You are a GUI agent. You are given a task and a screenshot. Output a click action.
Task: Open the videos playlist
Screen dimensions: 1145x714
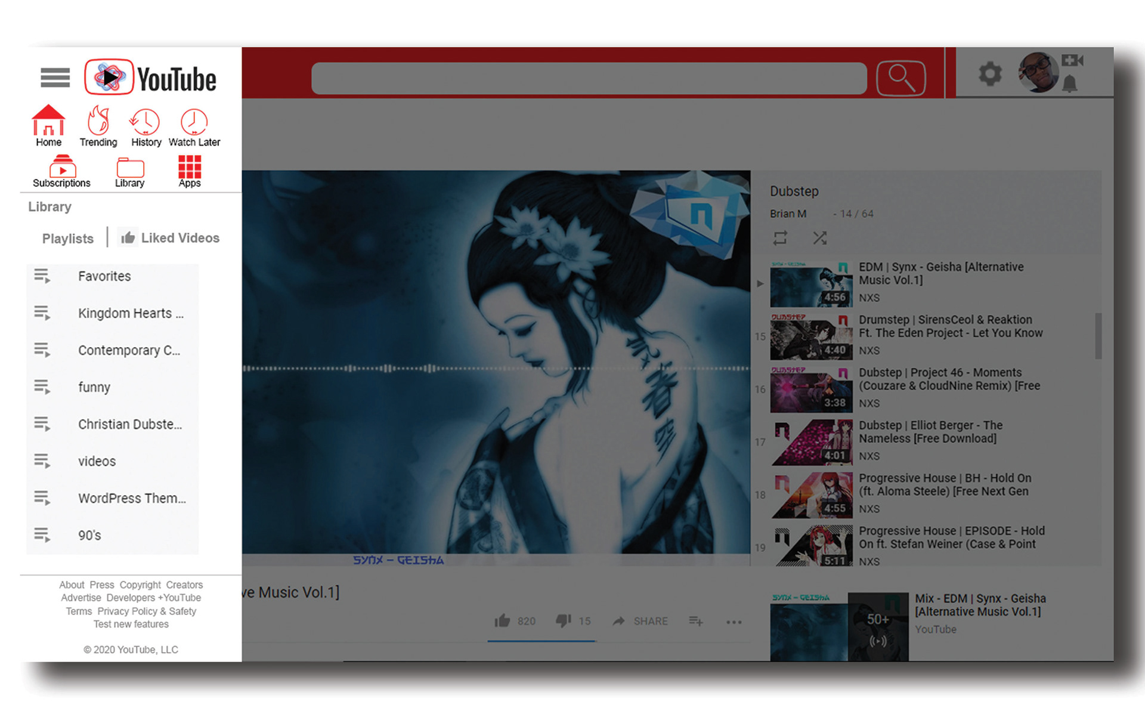pyautogui.click(x=113, y=461)
